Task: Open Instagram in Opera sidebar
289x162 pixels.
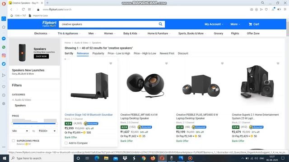Action: pyautogui.click(x=4, y=55)
